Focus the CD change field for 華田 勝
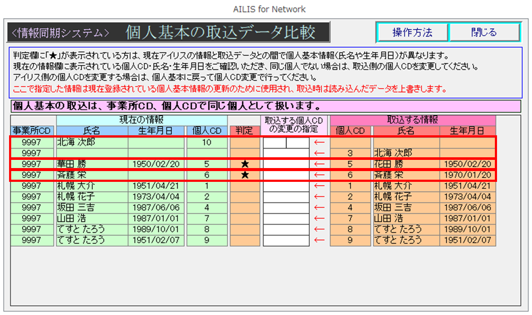 [286, 164]
